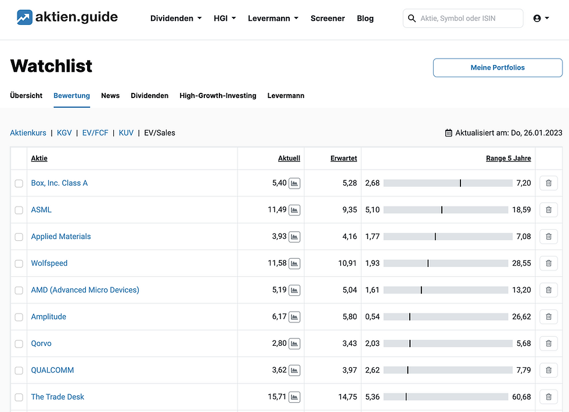Screen dimensions: 569x412
Task: Show the EV/FCF valuation view
Action: (x=95, y=133)
